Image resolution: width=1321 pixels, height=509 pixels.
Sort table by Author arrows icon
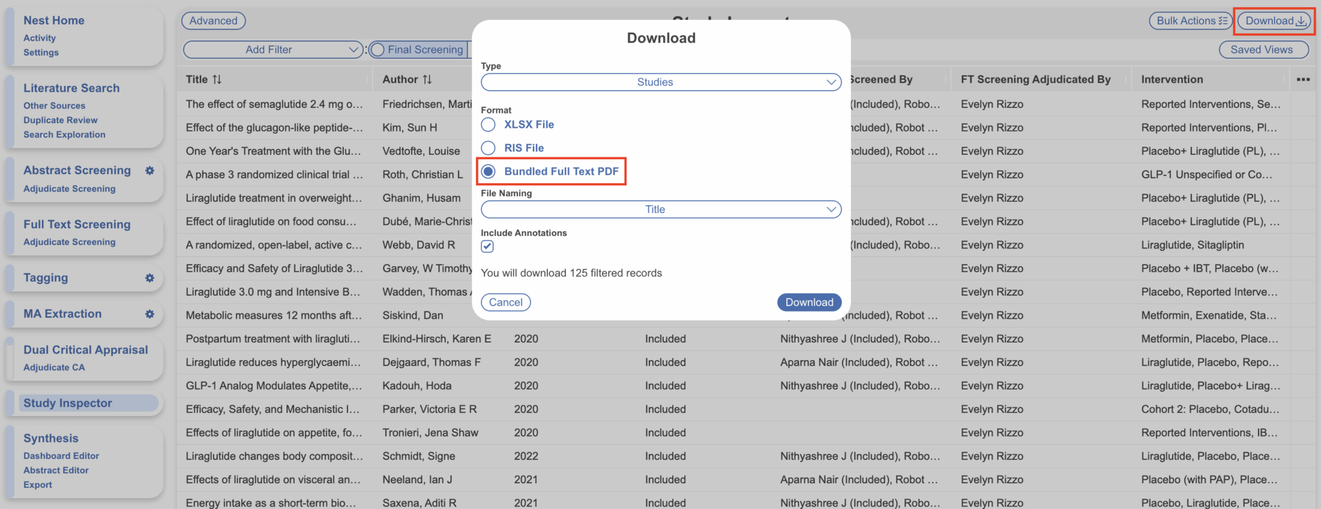(427, 79)
